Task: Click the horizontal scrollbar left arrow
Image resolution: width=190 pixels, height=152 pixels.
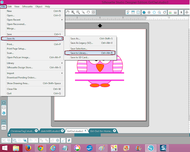Action: [9, 135]
